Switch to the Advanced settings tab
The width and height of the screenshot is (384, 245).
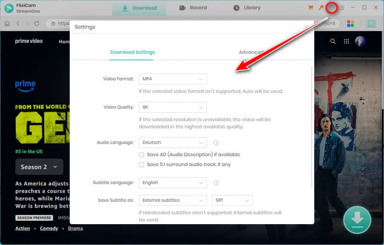click(251, 52)
